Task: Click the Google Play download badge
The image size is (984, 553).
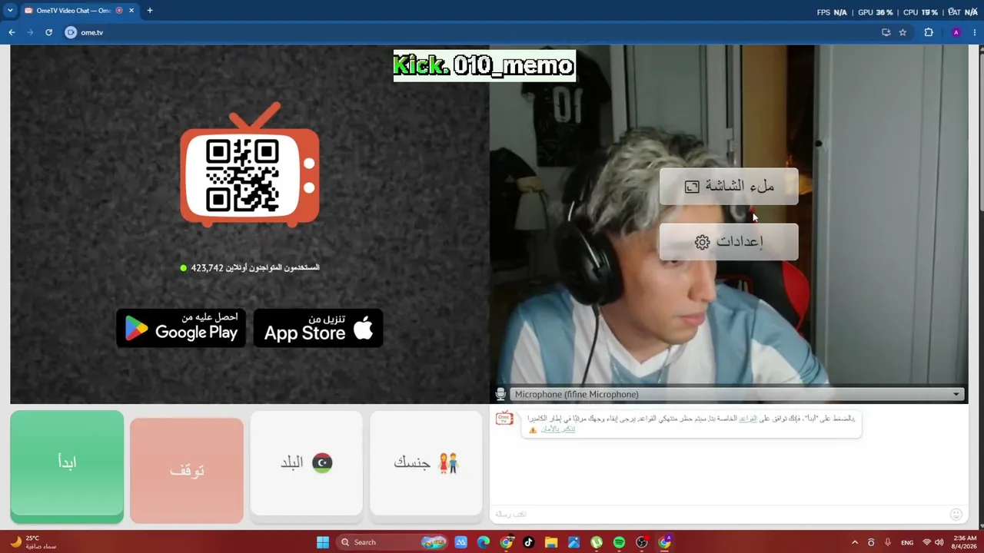Action: point(181,327)
